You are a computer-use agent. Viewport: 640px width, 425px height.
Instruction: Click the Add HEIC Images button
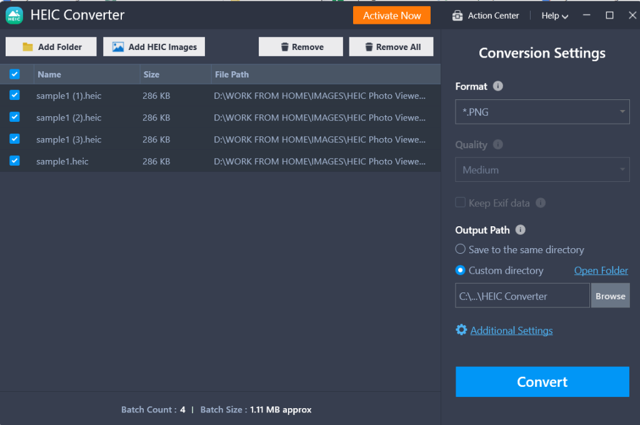[x=154, y=47]
